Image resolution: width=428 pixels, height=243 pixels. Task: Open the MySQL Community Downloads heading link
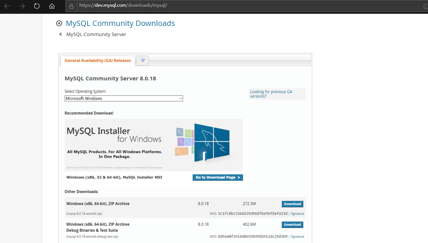point(120,23)
